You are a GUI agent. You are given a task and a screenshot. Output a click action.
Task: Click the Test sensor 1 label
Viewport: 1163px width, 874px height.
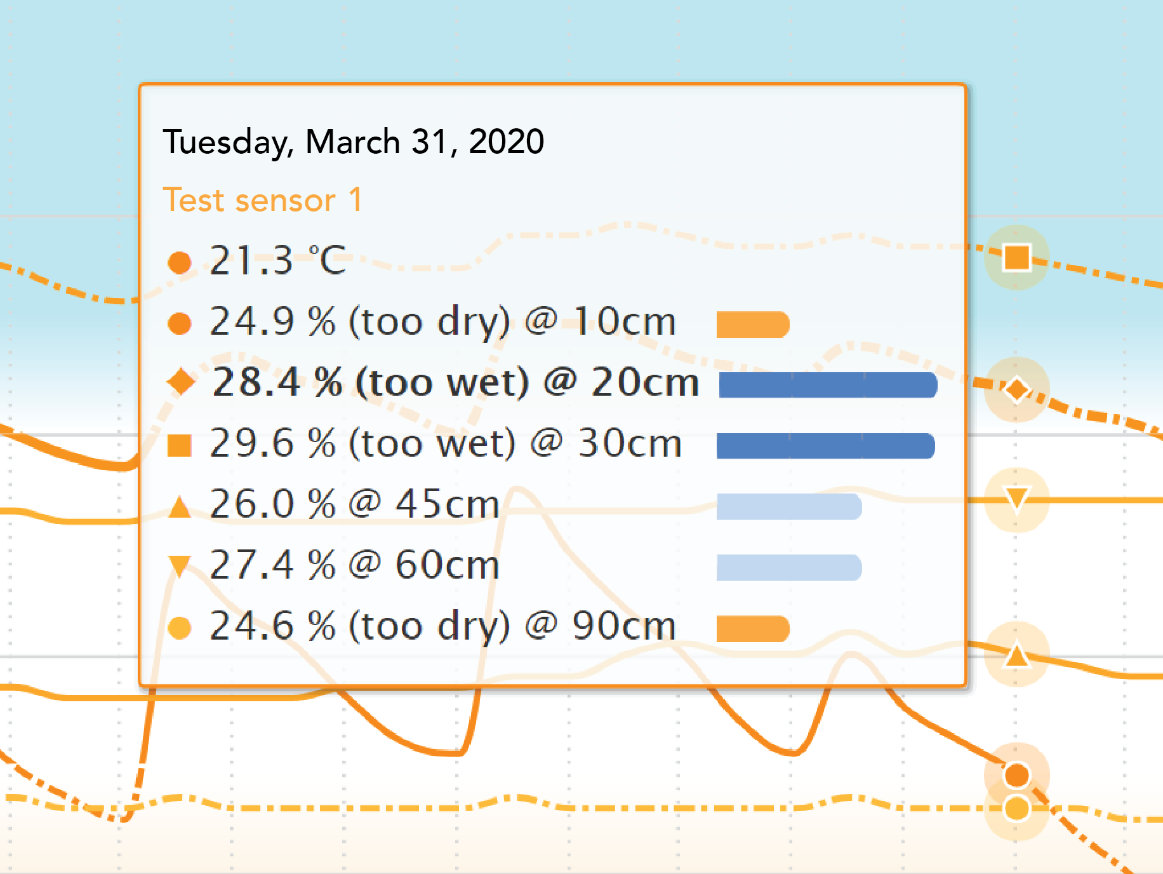[262, 200]
